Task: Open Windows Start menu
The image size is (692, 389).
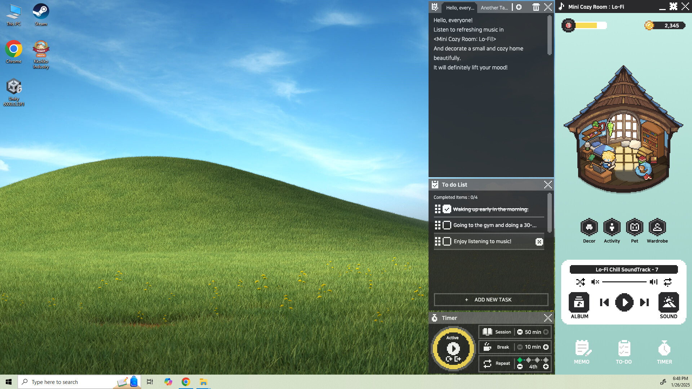Action: pyautogui.click(x=9, y=382)
